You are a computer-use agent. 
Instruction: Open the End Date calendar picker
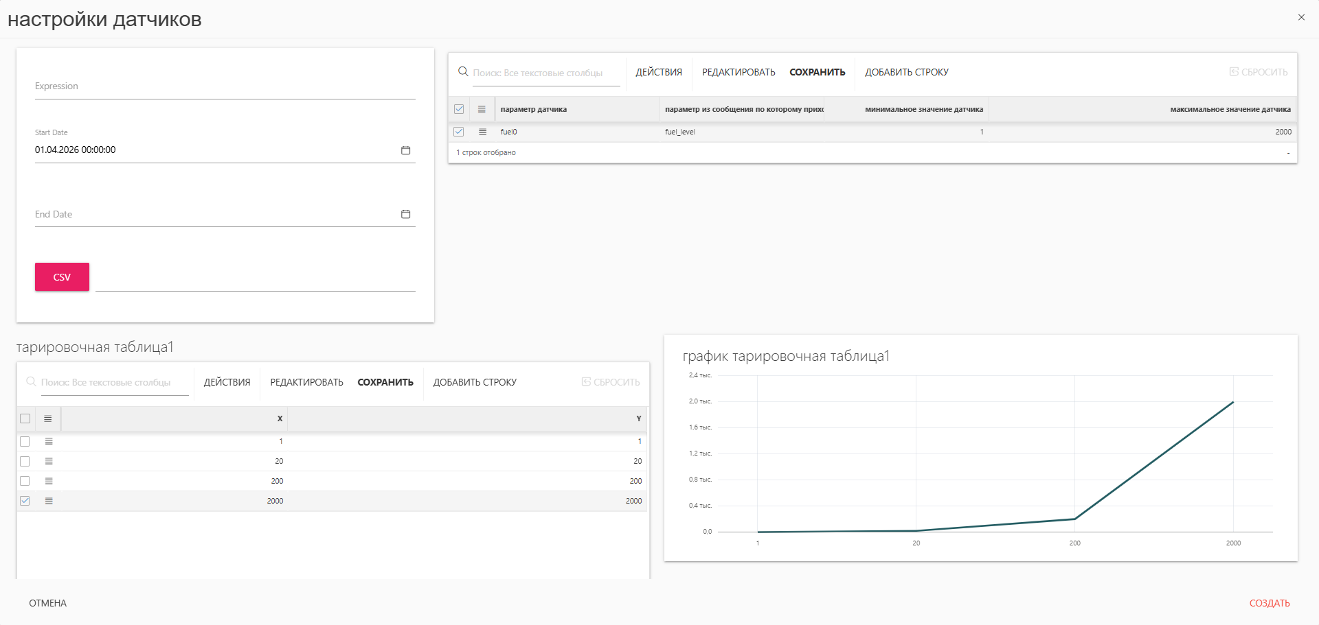tap(405, 214)
